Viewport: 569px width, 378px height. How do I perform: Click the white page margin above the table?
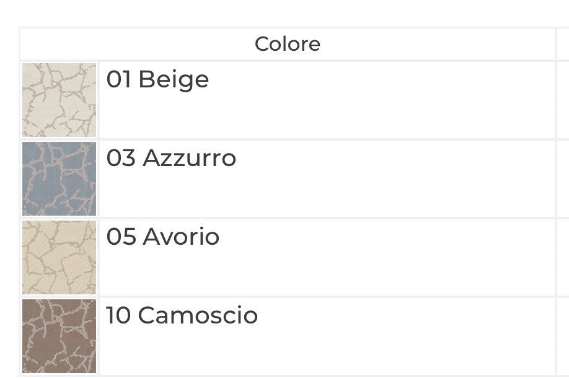coord(284,13)
